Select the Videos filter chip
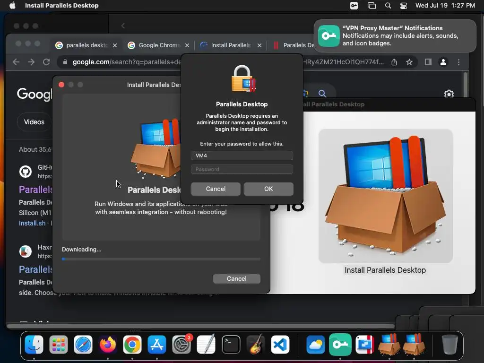484x363 pixels. (34, 122)
